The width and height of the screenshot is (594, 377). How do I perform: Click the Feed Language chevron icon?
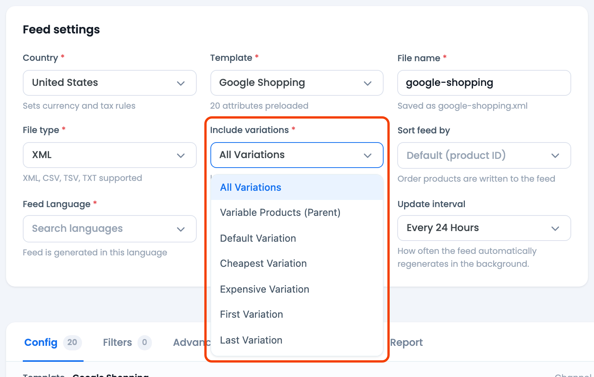pyautogui.click(x=181, y=229)
